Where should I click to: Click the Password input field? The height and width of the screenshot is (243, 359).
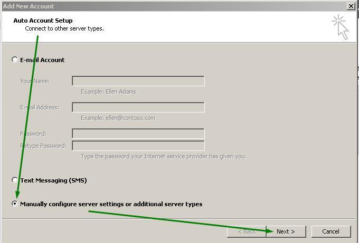coord(138,134)
